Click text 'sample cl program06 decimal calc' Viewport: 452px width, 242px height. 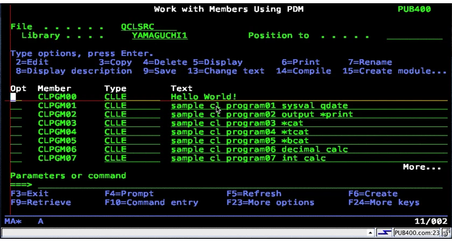259,150
